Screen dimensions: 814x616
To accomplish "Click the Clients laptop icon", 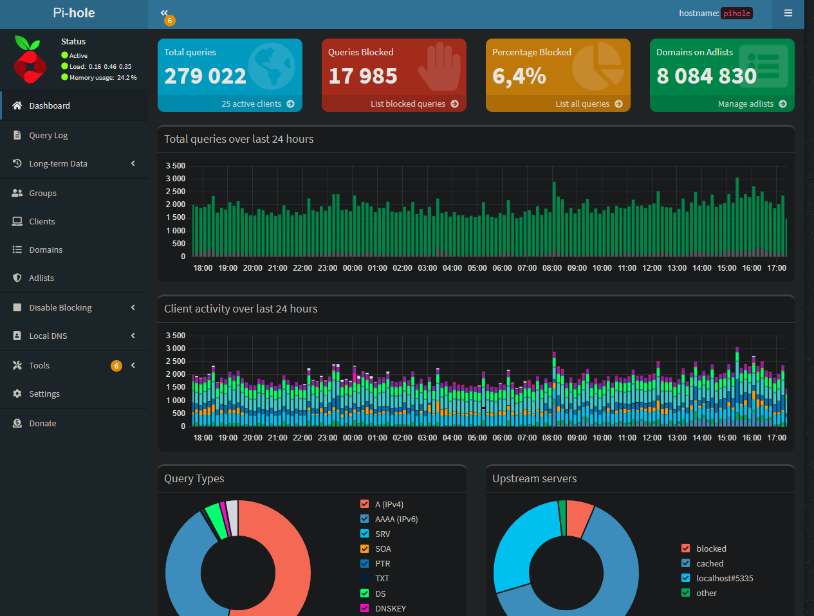I will coord(17,221).
